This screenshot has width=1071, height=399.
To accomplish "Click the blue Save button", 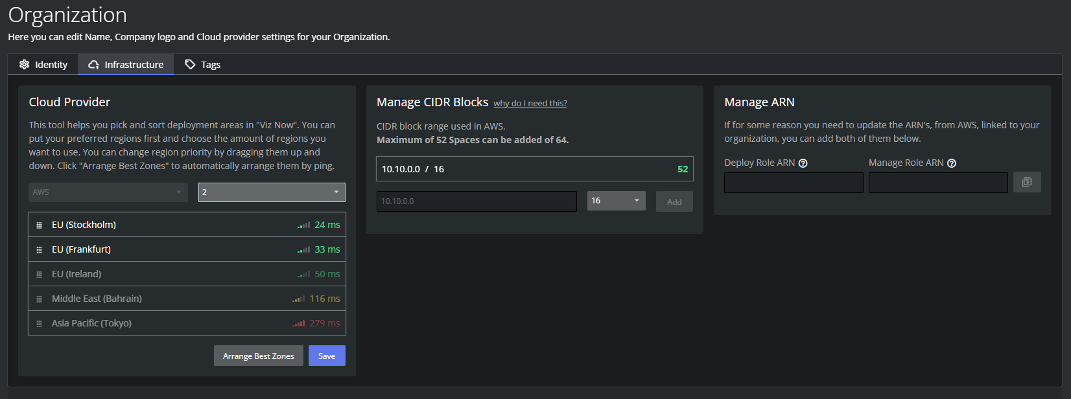I will (x=327, y=356).
